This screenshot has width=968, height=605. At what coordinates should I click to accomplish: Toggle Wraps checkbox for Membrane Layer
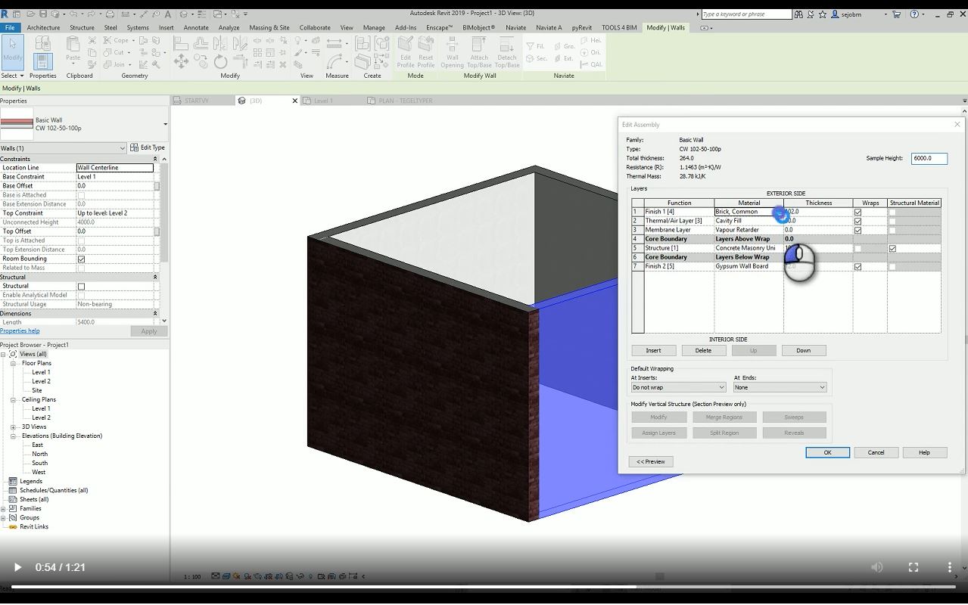[858, 231]
